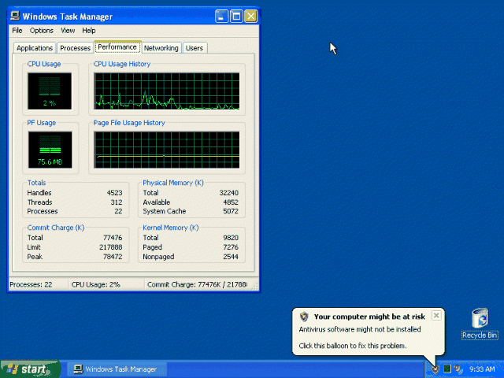Click the Safely Remove Hardware tray icon
Screen dimensions: 504x378
coord(458,369)
